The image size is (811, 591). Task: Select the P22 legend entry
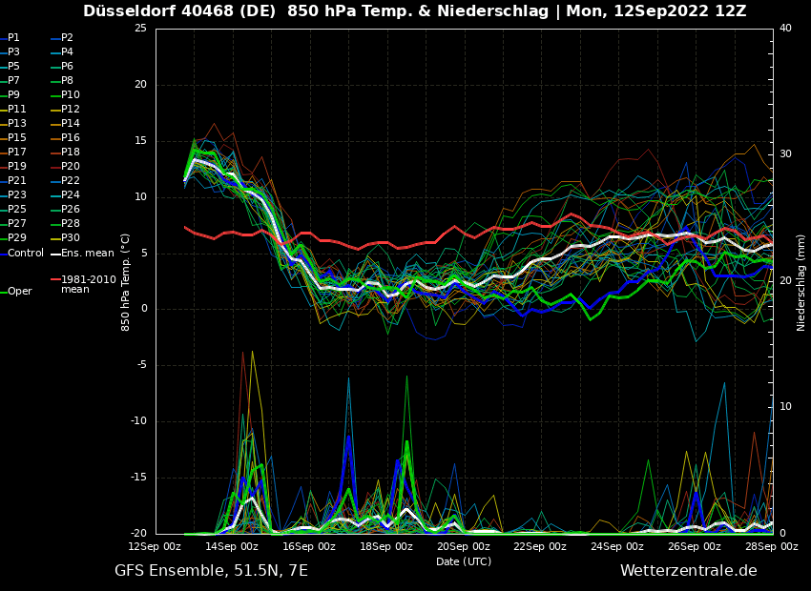[x=71, y=180]
